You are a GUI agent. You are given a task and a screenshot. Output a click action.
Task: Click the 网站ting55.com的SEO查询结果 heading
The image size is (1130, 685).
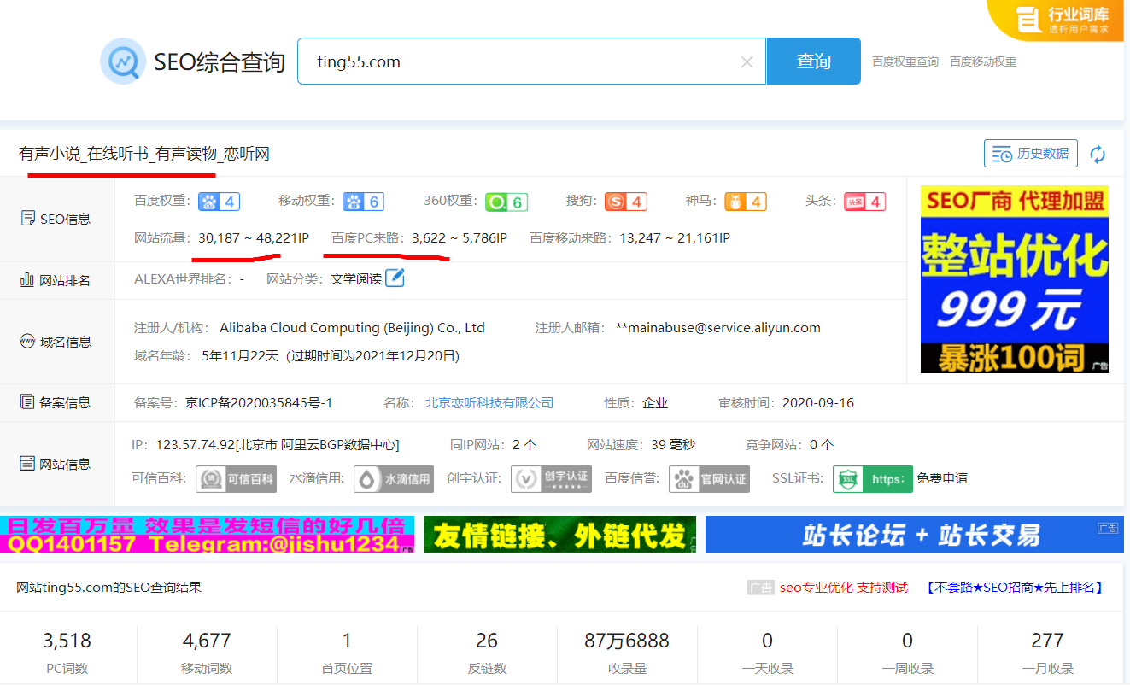(109, 588)
